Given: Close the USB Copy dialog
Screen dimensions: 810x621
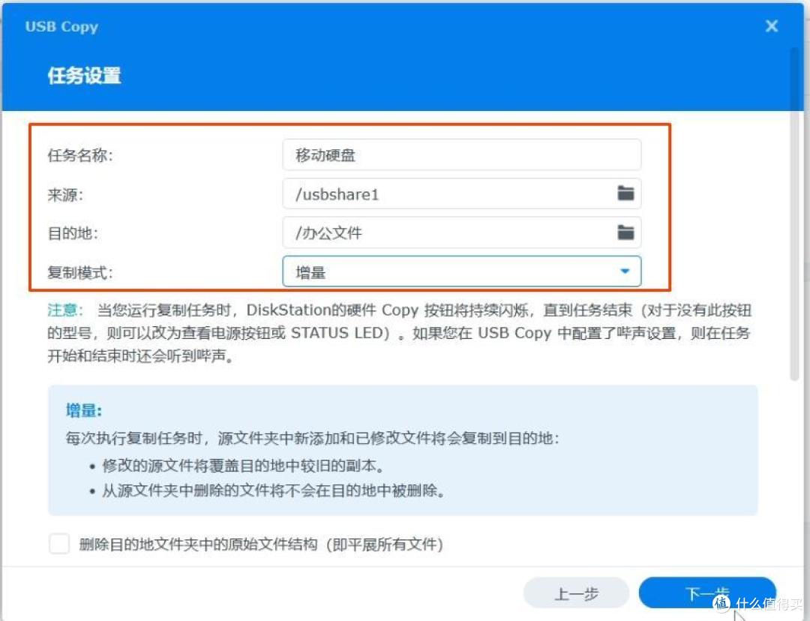Looking at the screenshot, I should coord(771,25).
